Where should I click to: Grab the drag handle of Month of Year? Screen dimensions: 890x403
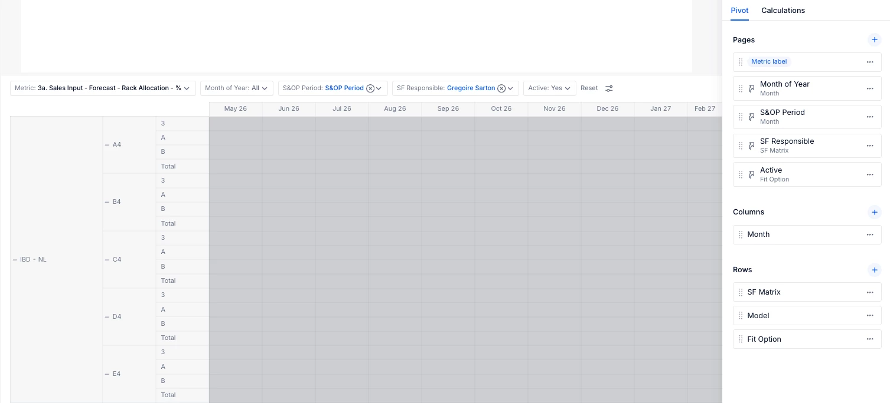coord(741,88)
